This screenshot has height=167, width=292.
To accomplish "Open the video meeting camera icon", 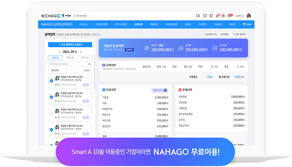I will [x=198, y=16].
